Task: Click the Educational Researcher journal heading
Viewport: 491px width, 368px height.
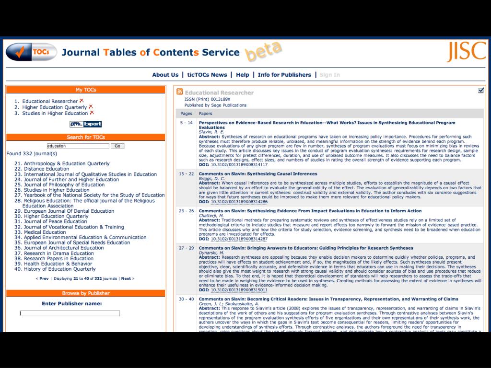Action: tap(219, 92)
